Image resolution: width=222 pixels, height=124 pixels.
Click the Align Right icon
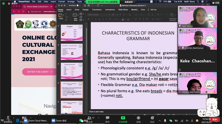pos(143,19)
